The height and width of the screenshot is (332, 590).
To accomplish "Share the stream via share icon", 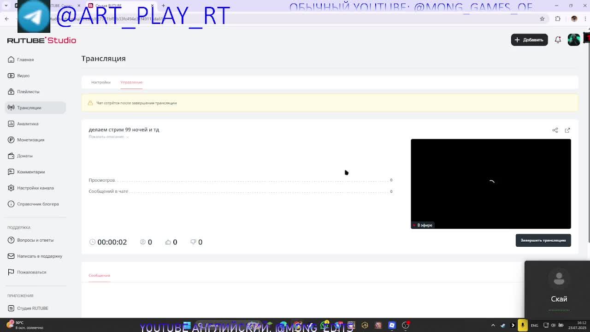I will [555, 130].
